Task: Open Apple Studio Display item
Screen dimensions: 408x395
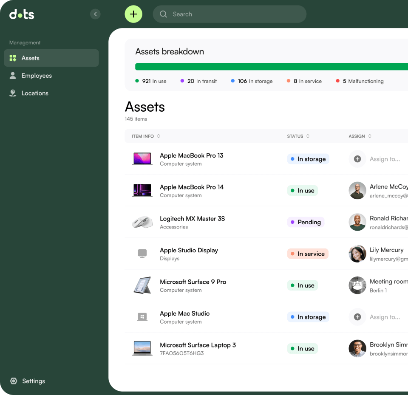Action: pos(189,251)
